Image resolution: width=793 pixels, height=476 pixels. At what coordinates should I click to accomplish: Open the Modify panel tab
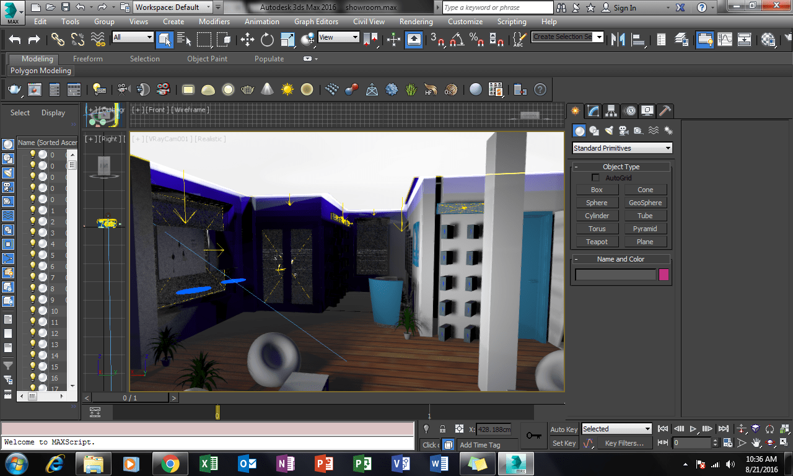tap(594, 111)
